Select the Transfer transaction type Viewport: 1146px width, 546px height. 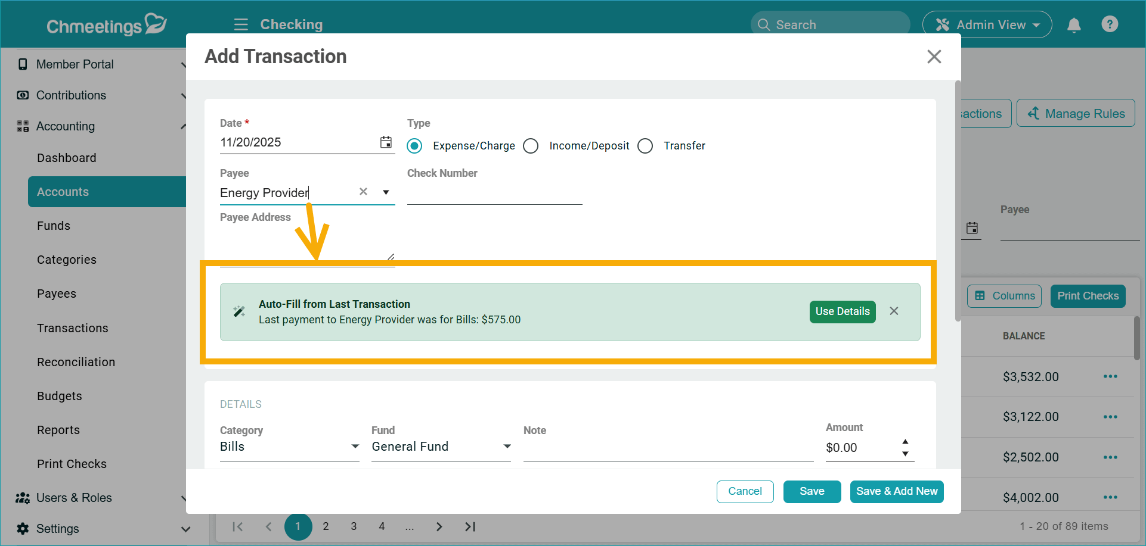point(645,146)
